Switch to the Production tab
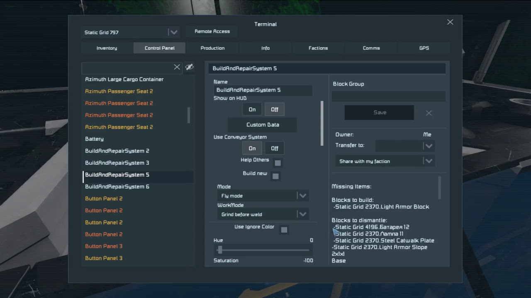Screen dimensions: 531x298 coord(212,48)
